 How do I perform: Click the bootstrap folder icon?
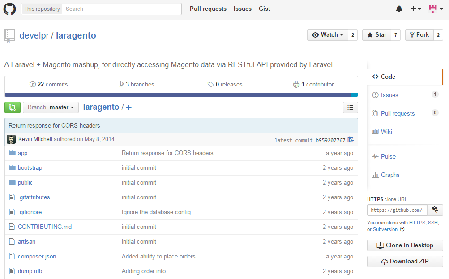(12, 167)
